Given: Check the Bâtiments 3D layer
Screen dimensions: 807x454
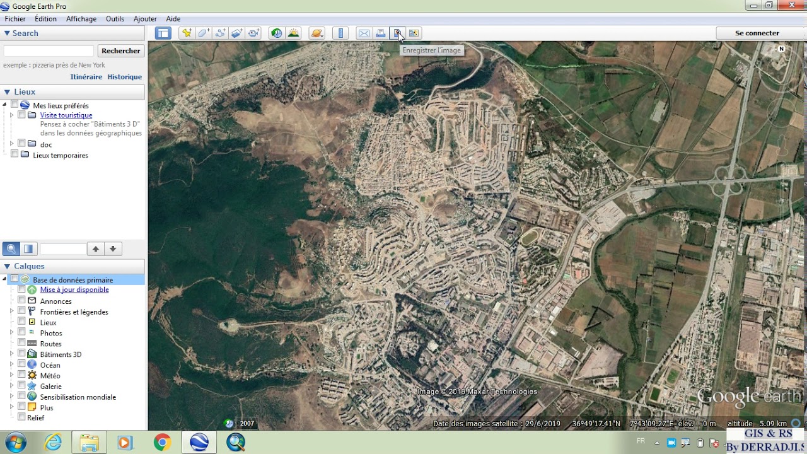Looking at the screenshot, I should [21, 354].
